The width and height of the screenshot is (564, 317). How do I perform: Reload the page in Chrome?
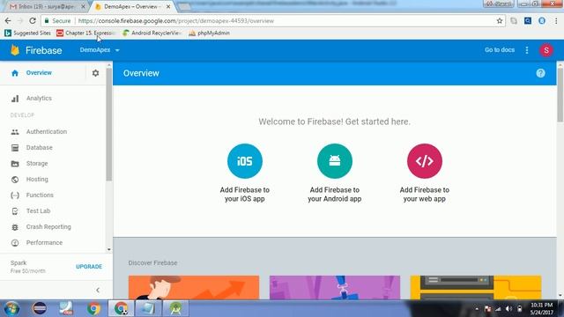point(33,21)
